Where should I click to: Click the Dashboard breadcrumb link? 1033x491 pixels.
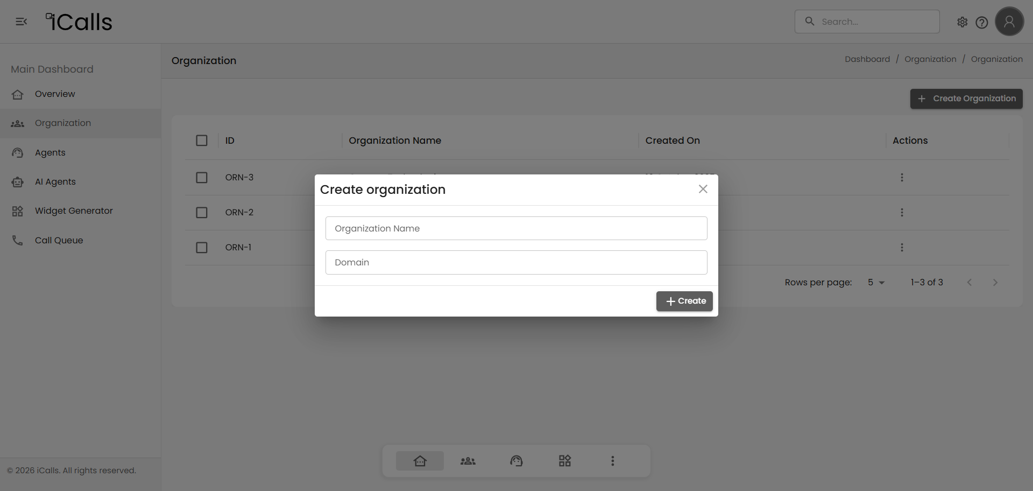pos(867,59)
